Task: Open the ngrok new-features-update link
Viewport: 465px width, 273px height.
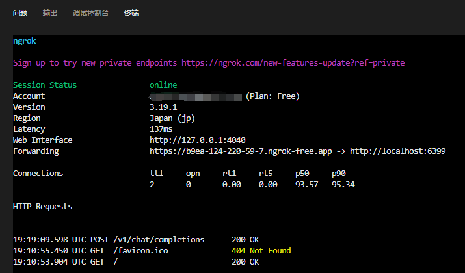Action: (293, 63)
